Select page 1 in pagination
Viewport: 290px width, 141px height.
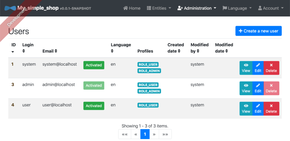(145, 134)
